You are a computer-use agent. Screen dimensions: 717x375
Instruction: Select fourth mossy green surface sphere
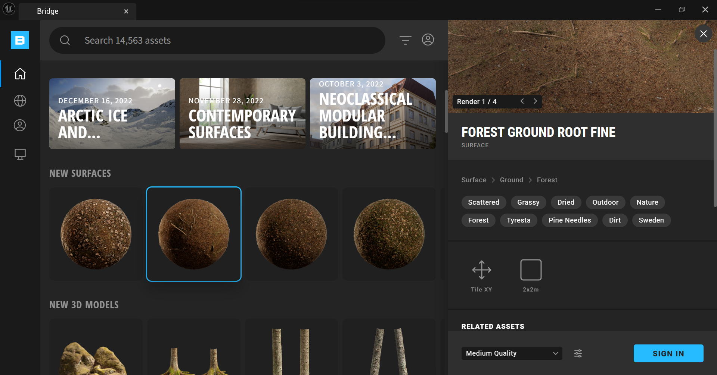coord(389,234)
